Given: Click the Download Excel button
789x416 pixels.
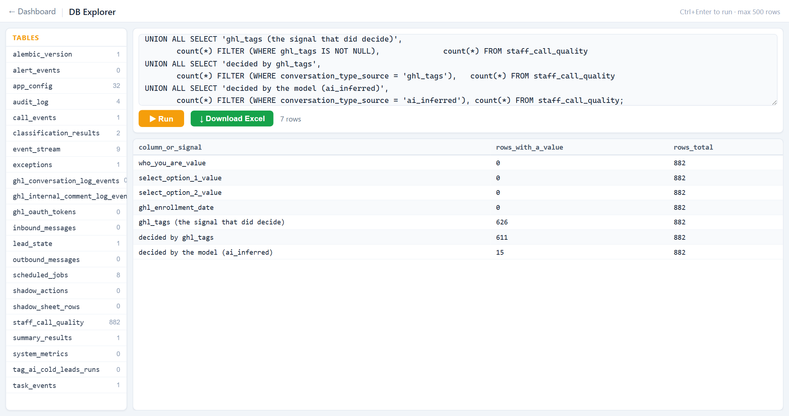Looking at the screenshot, I should [232, 119].
